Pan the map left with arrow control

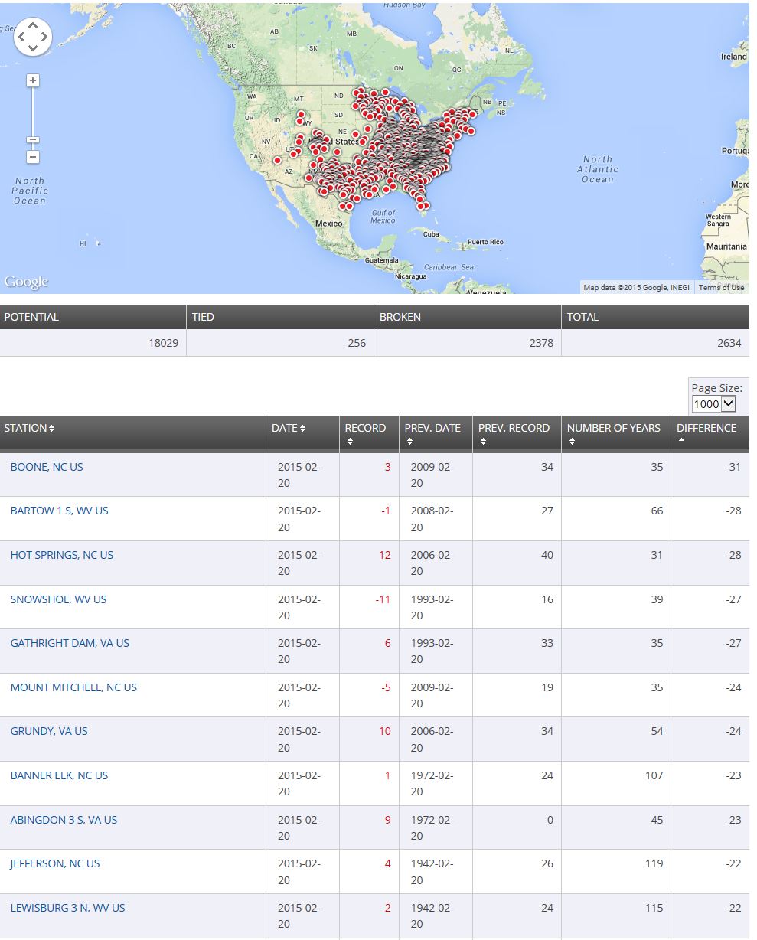pos(21,37)
